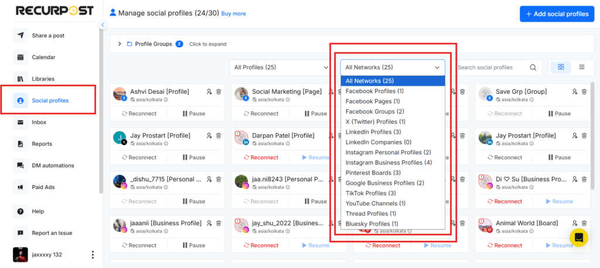Delete Jay Prostart X profile card

pos(219,135)
